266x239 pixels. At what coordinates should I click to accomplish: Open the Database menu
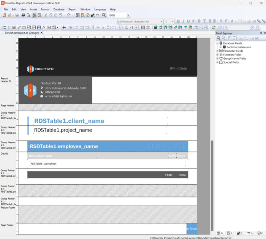point(59,9)
